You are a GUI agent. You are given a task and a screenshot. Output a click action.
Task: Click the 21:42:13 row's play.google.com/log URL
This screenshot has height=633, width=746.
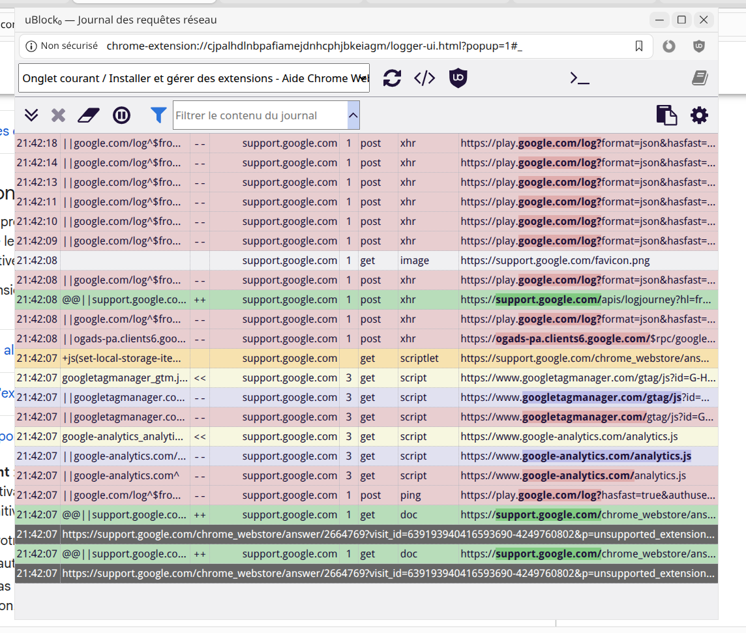pos(588,182)
